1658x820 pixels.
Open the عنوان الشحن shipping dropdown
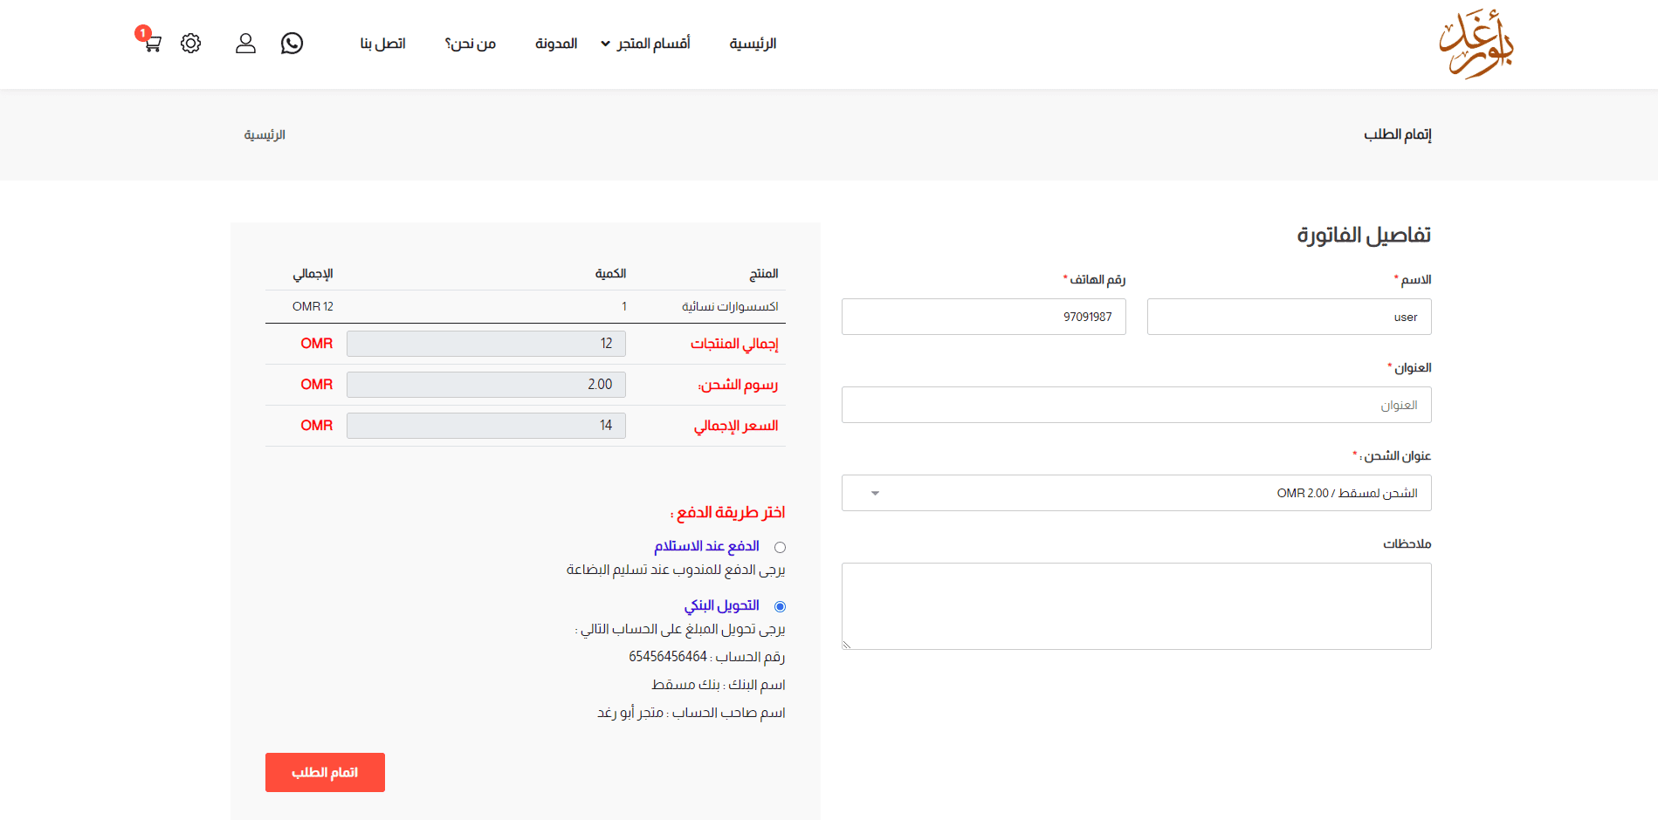(1135, 493)
